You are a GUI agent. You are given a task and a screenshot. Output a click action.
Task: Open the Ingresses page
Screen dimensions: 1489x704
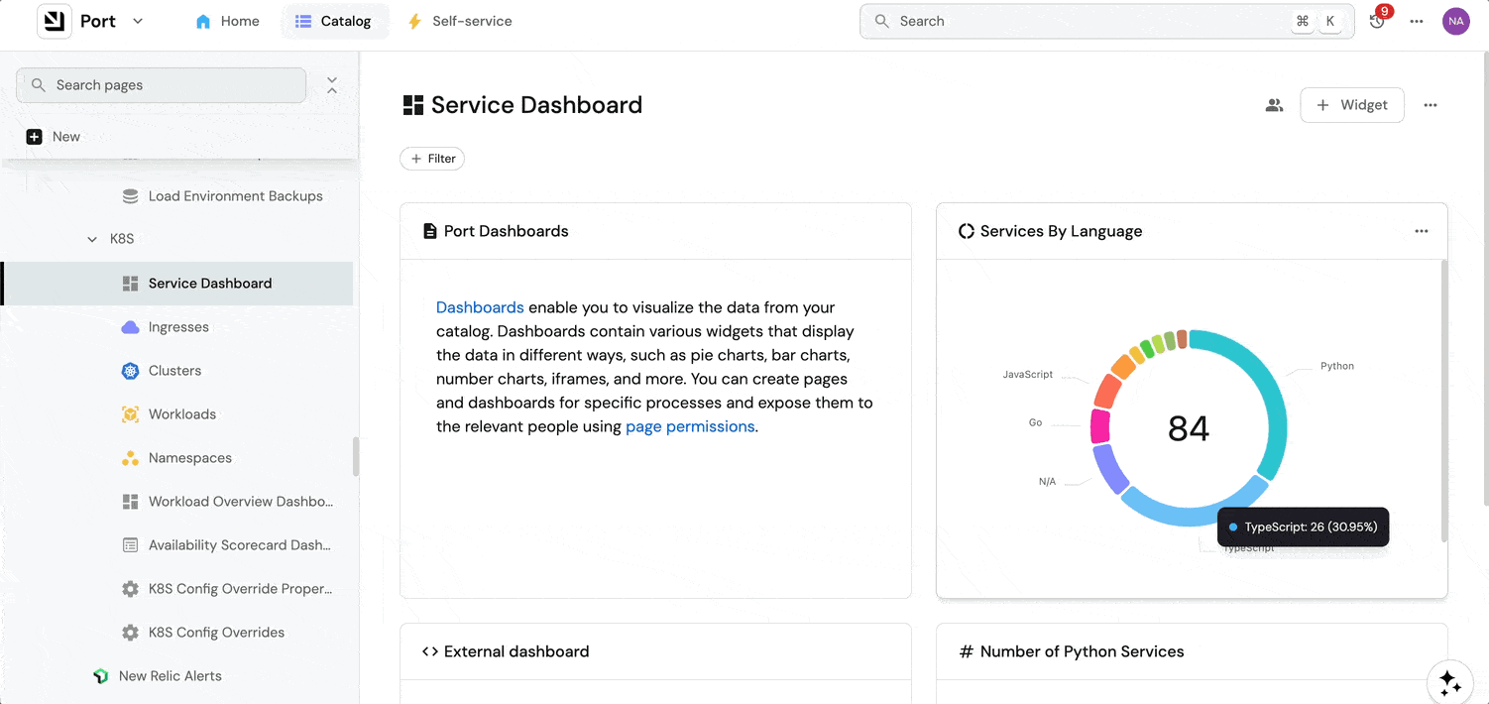tap(178, 327)
